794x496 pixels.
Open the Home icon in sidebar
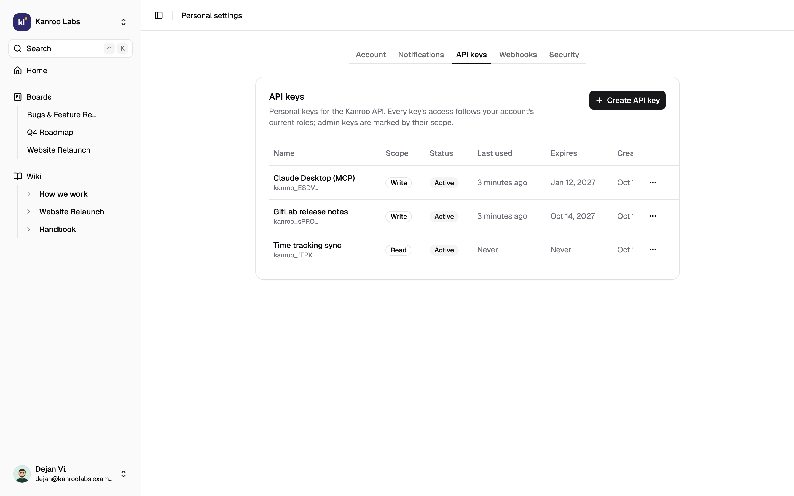[18, 71]
